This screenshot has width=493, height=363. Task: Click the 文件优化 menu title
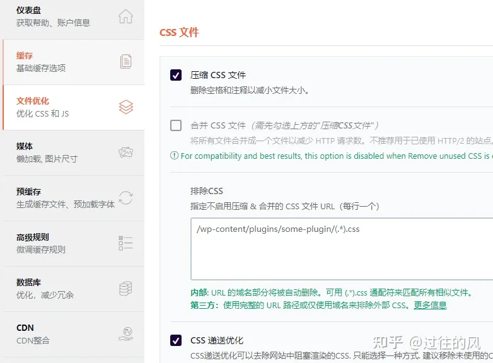[33, 101]
